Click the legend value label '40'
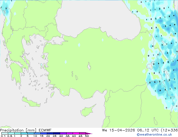178x137 pixels. click(74, 136)
